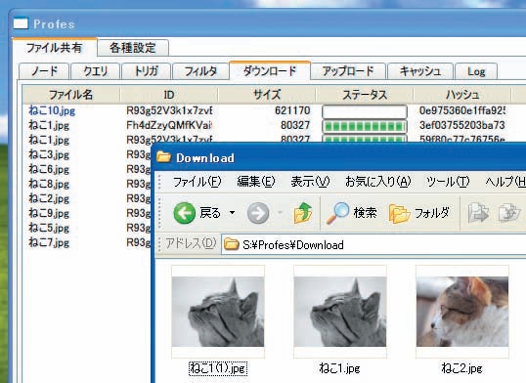The width and height of the screenshot is (526, 383).
Task: Select the ダウンロード tab
Action: click(x=270, y=70)
